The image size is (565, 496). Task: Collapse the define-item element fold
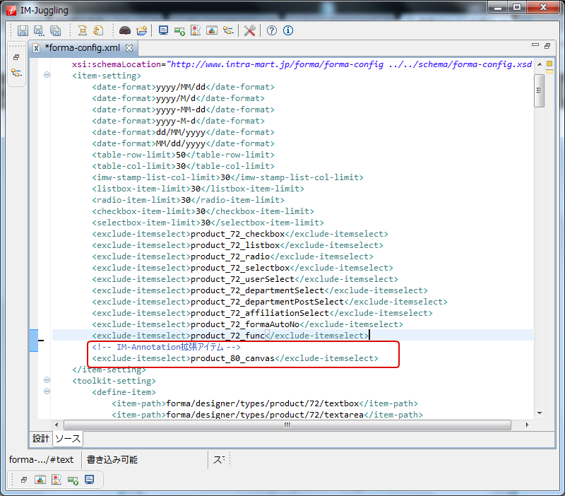47,391
